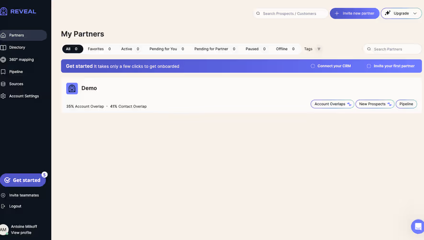The image size is (424, 240).
Task: Select the Active tab
Action: point(130,49)
